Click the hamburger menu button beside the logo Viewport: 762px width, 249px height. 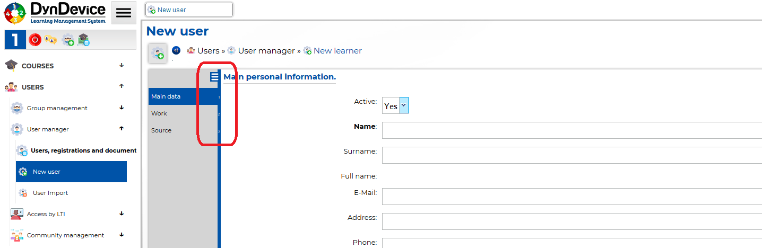coord(124,13)
